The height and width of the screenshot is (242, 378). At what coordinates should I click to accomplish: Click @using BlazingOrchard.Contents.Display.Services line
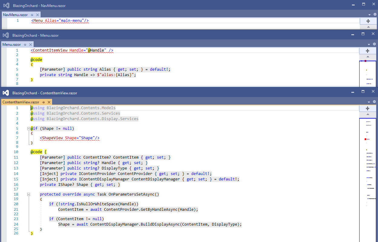point(85,119)
